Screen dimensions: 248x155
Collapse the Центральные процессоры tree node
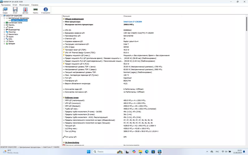point(4,18)
